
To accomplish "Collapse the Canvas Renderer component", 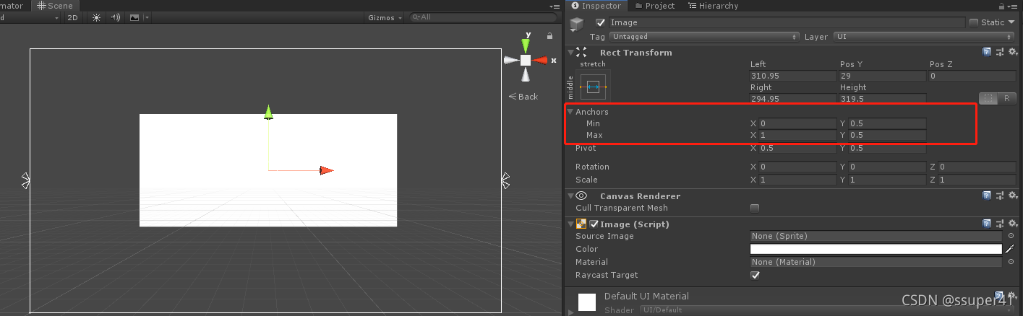I will [571, 196].
